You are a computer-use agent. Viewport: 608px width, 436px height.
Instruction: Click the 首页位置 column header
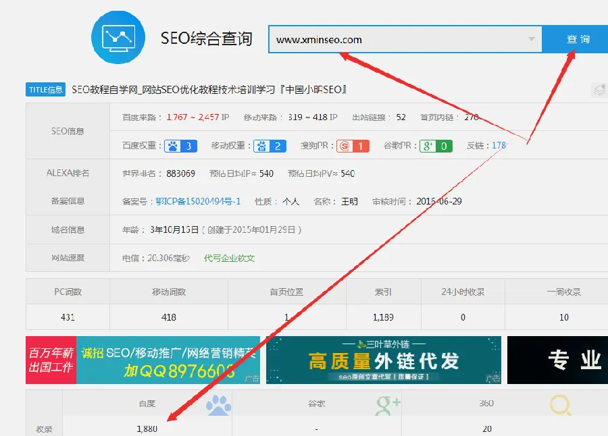pyautogui.click(x=286, y=292)
